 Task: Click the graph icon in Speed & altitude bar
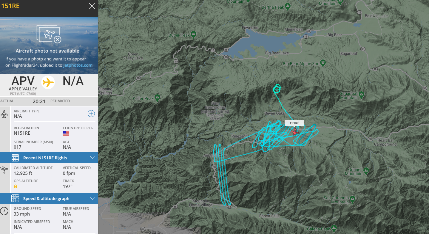[x=15, y=199]
